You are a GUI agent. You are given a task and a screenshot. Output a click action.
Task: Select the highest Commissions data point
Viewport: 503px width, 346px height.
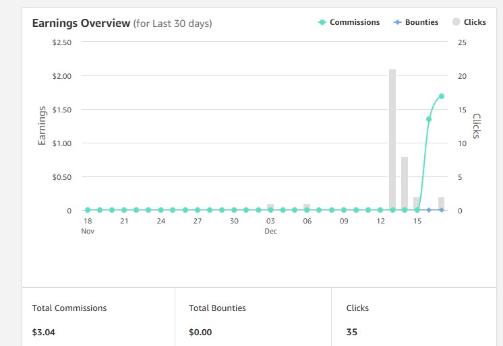(441, 96)
